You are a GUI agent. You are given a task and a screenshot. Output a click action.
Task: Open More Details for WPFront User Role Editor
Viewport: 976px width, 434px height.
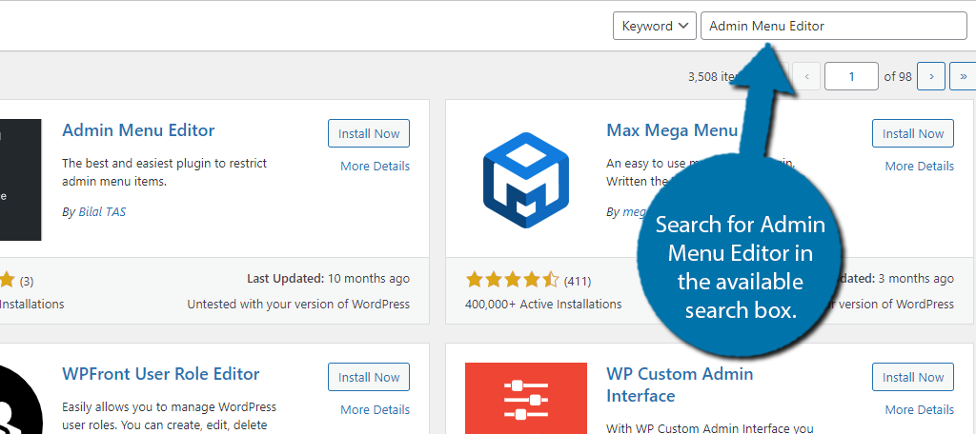375,410
